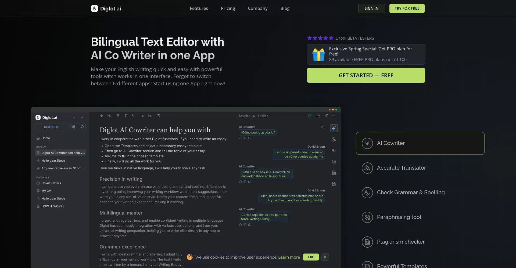Like the '¿Cómo puedo ayudarle?' response
The width and height of the screenshot is (516, 268).
click(241, 138)
